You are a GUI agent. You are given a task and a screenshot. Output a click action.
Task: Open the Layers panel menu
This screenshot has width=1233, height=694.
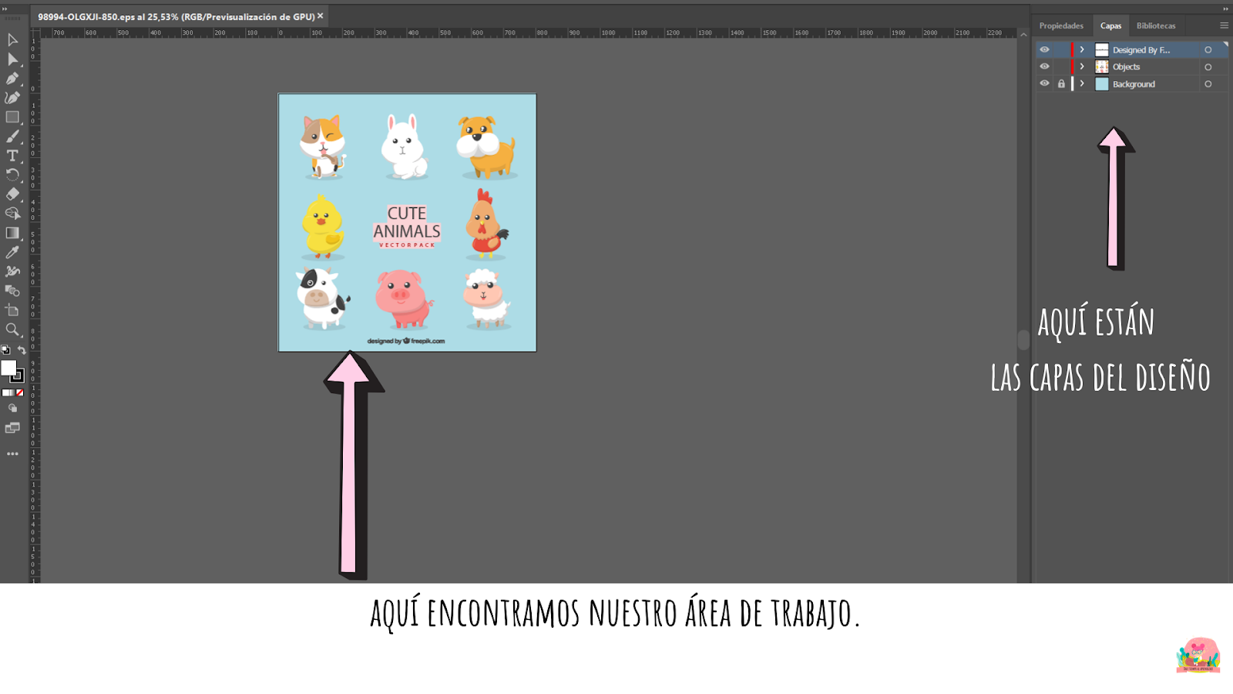pyautogui.click(x=1223, y=25)
